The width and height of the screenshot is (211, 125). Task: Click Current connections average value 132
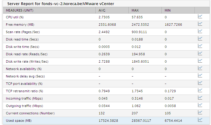click(102, 113)
